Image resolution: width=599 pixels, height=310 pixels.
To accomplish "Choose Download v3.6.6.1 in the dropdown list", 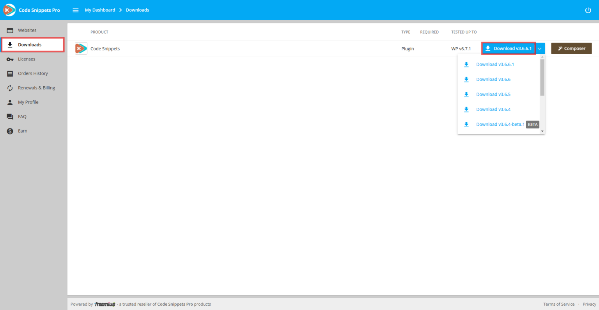I will pos(495,64).
